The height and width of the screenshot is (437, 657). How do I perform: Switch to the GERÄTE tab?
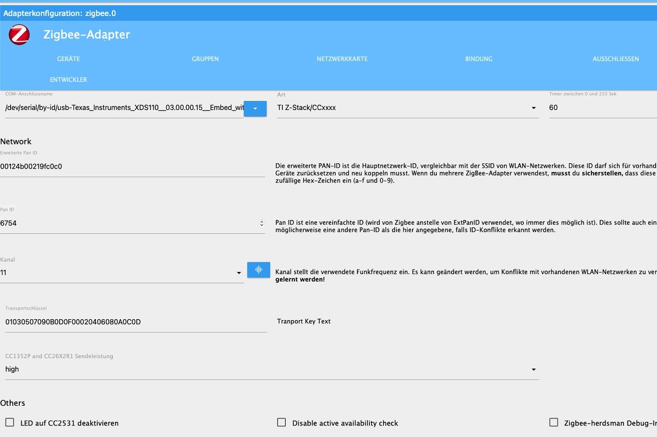point(68,59)
